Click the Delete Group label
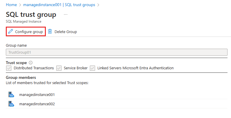This screenshot has width=231, height=118. tap(66, 32)
